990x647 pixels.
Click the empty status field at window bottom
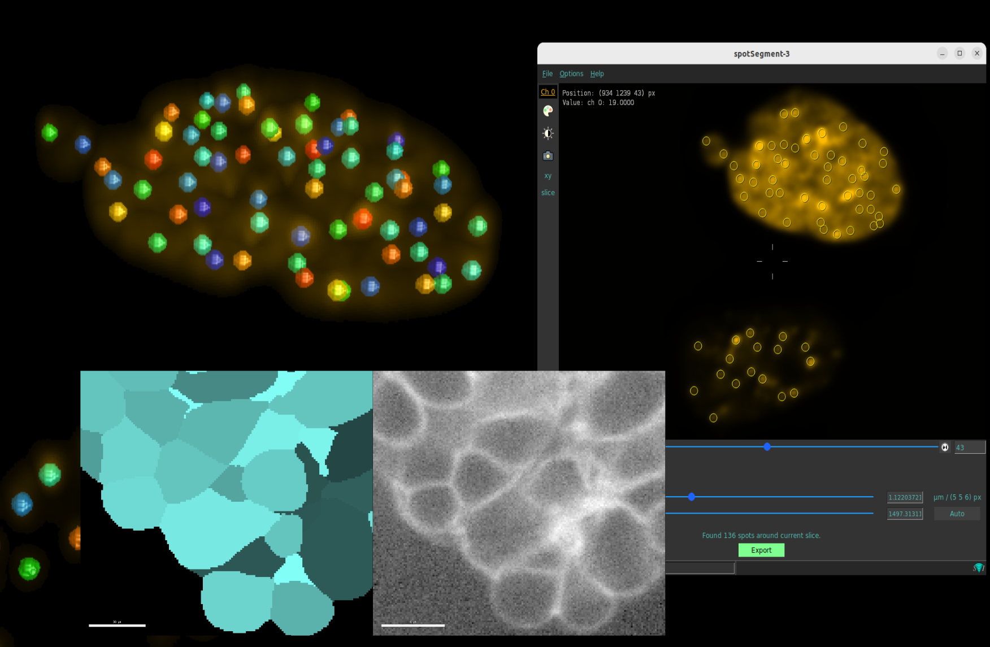700,568
